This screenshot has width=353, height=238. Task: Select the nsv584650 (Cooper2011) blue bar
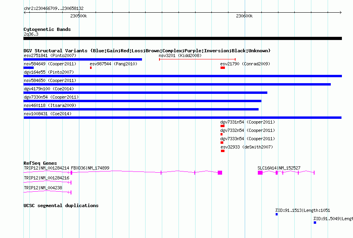[177, 84]
